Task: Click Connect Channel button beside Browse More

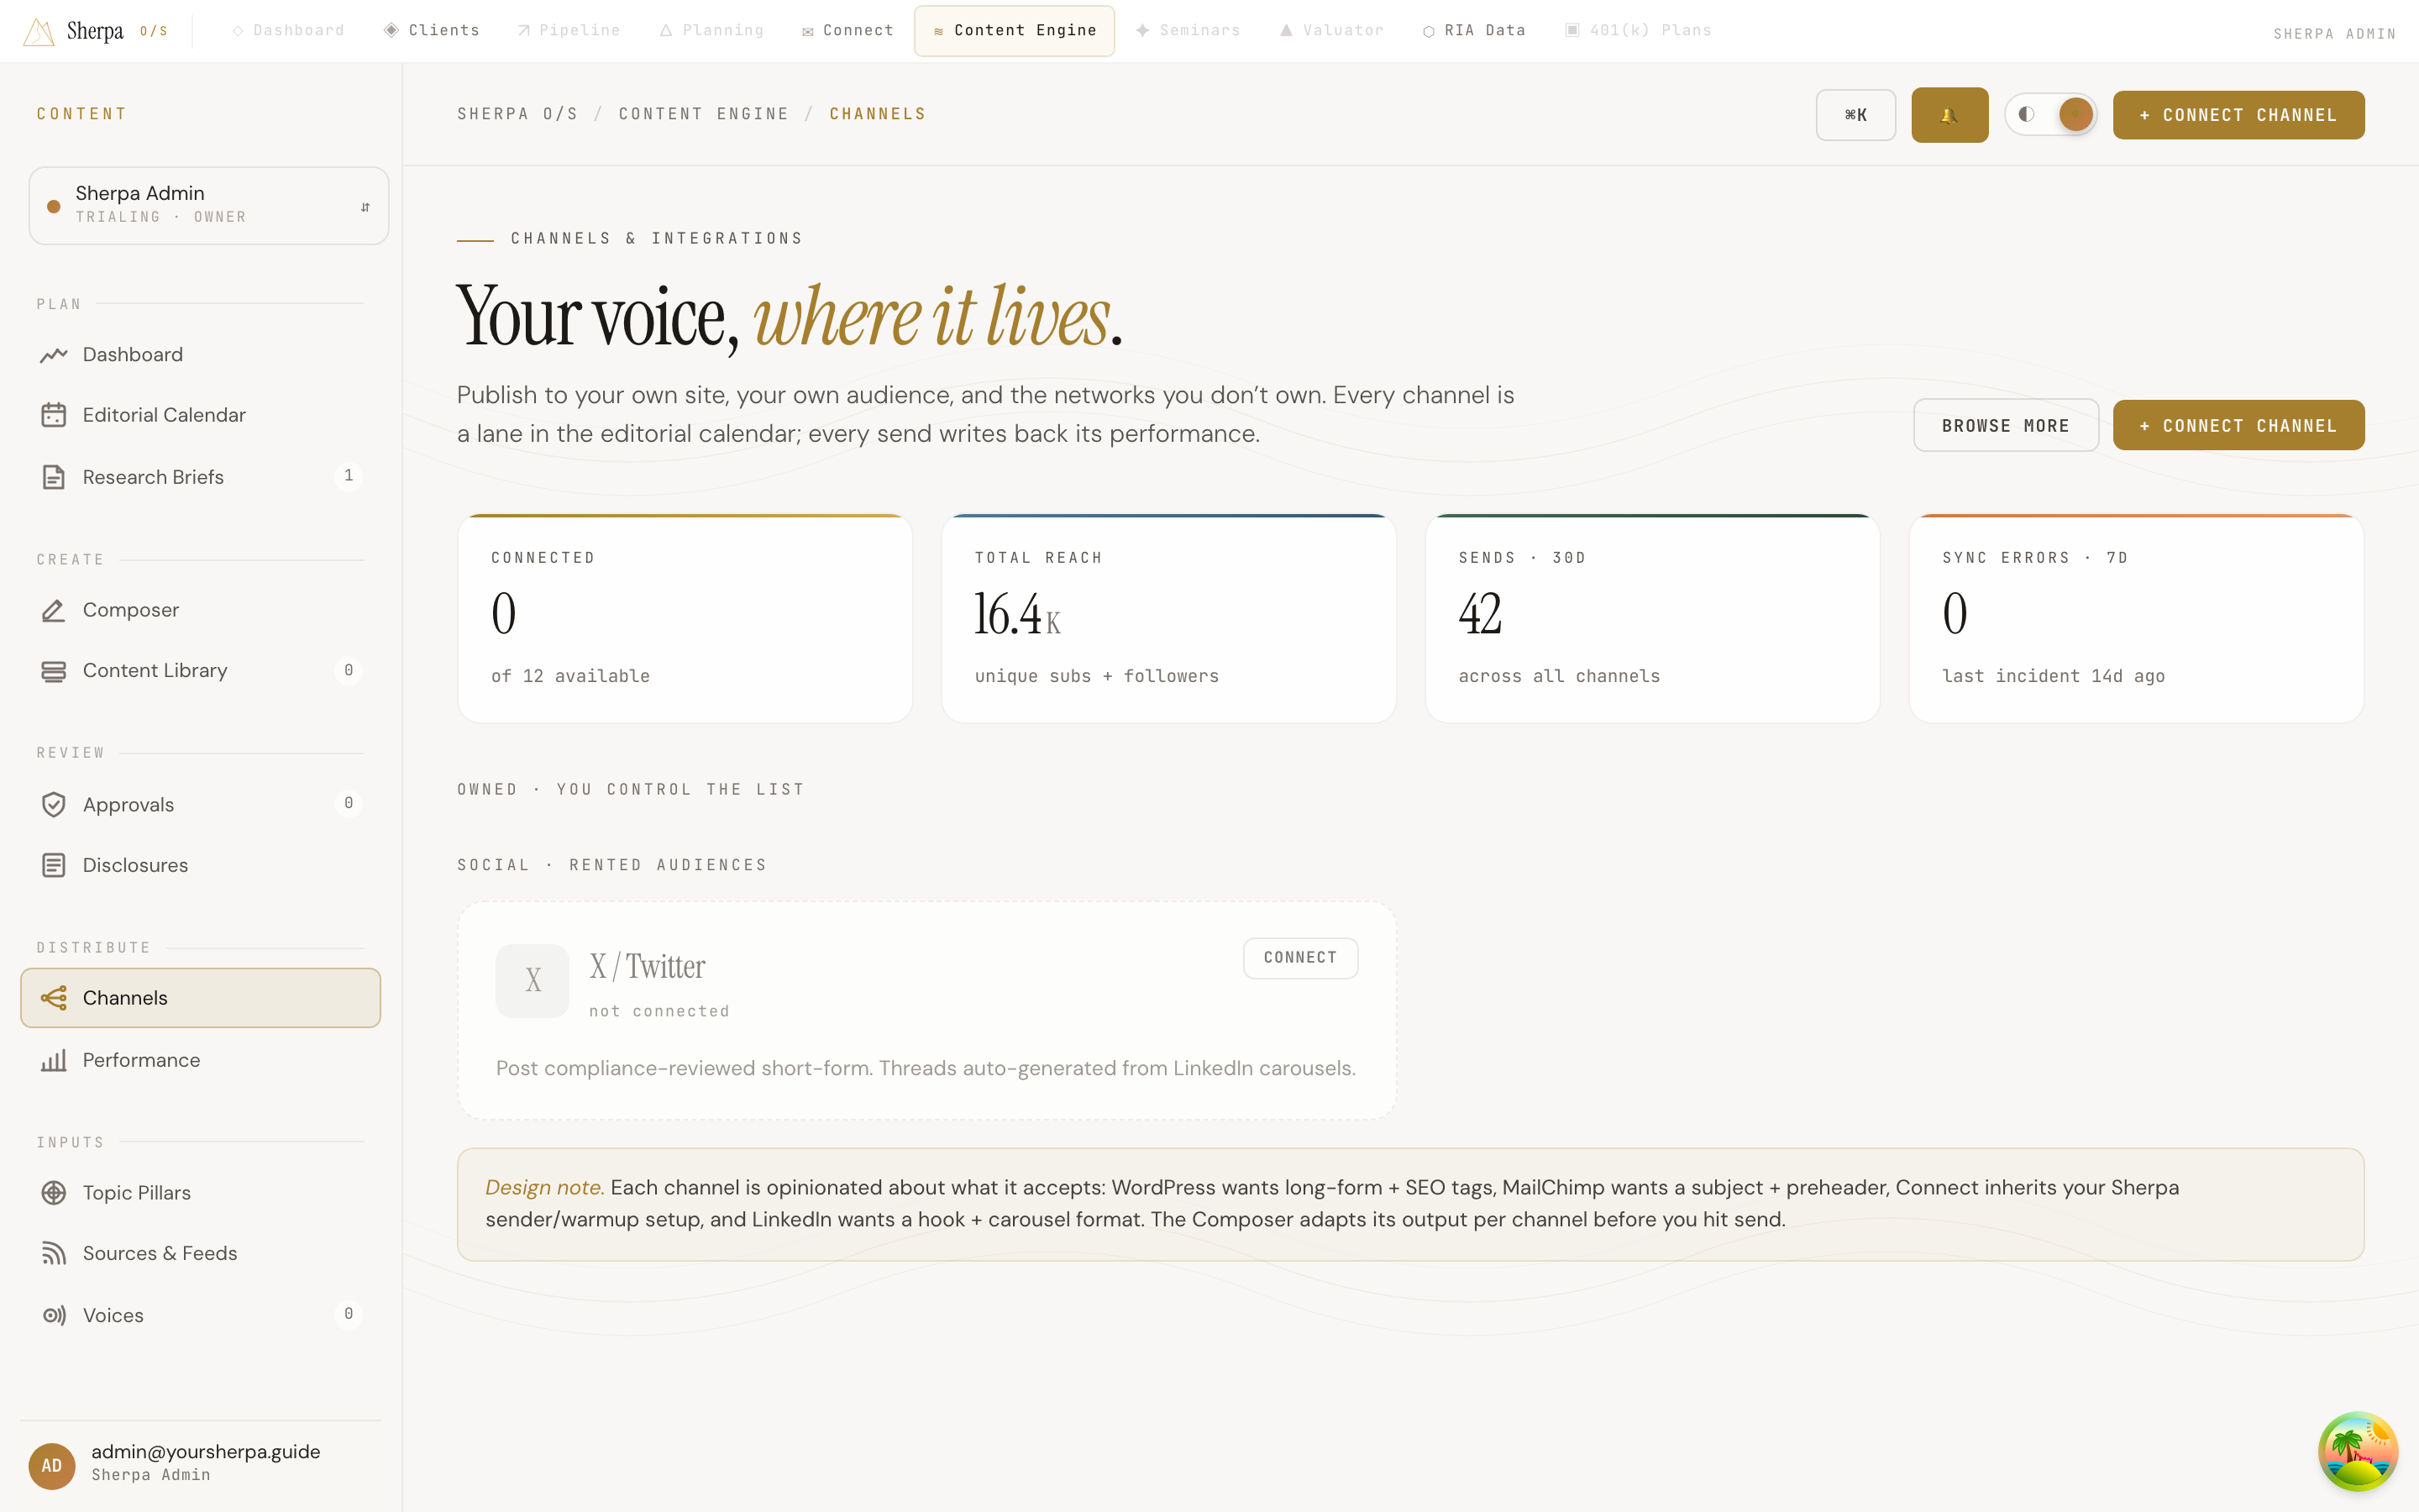Action: 2238,425
